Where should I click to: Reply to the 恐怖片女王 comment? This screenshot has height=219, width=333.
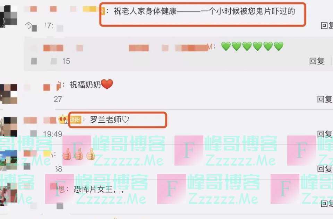pyautogui.click(x=327, y=204)
